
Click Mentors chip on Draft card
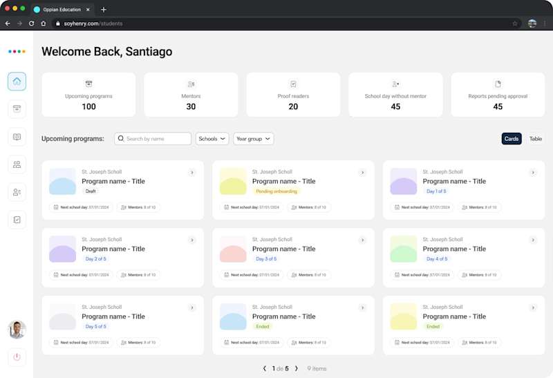point(138,207)
